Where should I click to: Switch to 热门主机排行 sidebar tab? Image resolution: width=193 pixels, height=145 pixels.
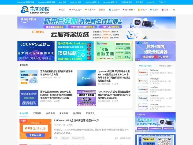(145, 66)
